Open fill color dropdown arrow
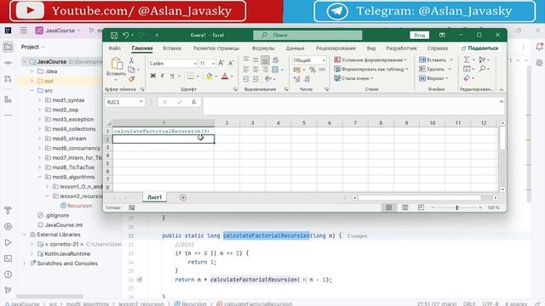Image resolution: width=545 pixels, height=306 pixels. [215, 76]
